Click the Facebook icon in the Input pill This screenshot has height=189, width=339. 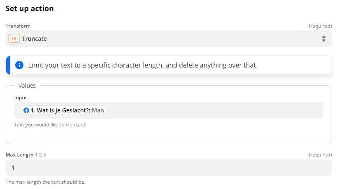tap(26, 110)
